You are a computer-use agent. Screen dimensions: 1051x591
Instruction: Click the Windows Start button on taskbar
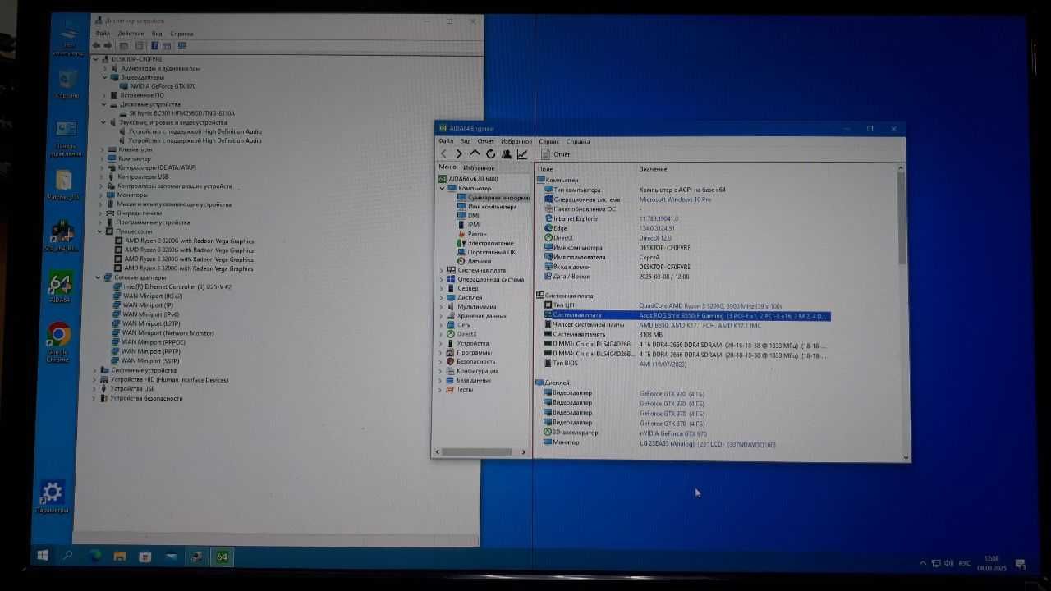coord(42,556)
